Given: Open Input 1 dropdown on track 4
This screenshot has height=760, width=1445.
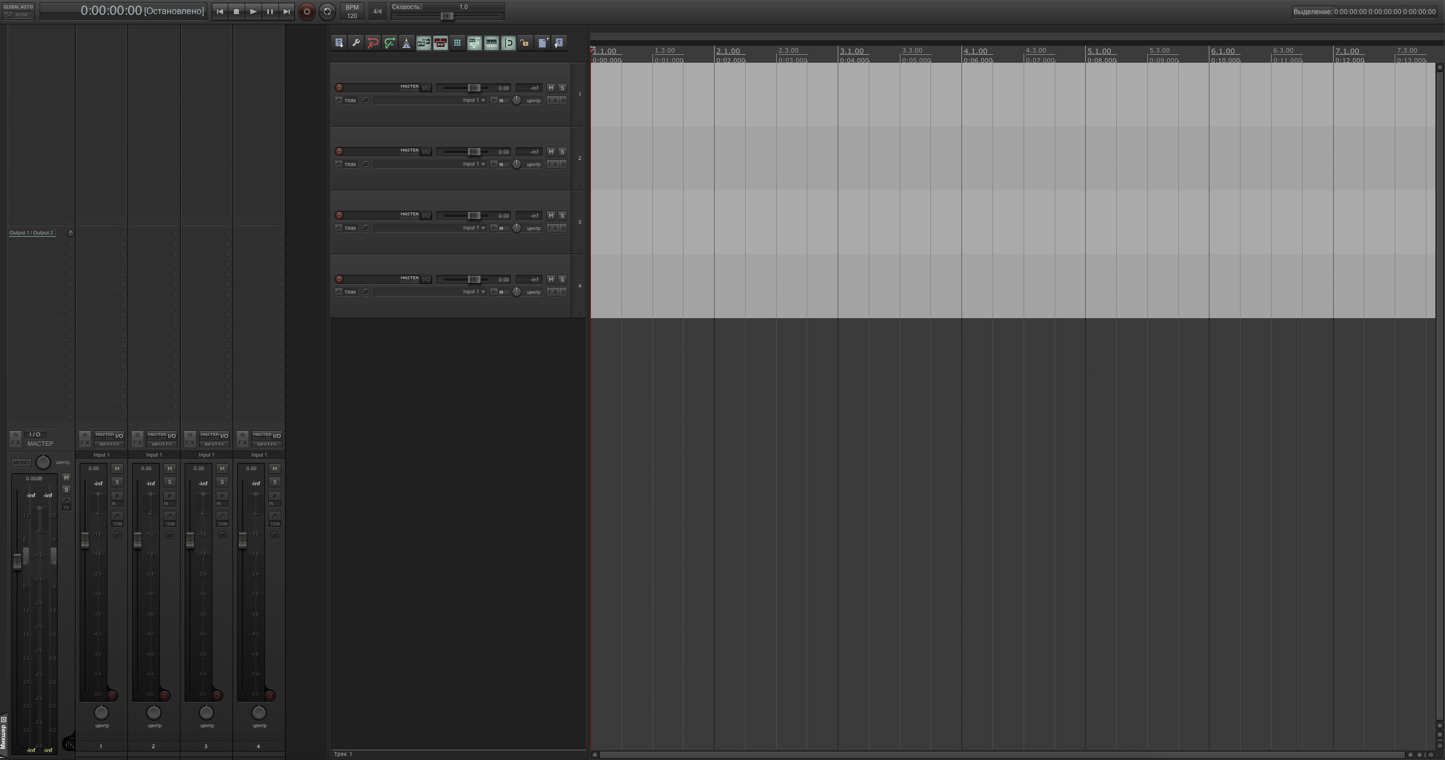Looking at the screenshot, I should [x=474, y=292].
